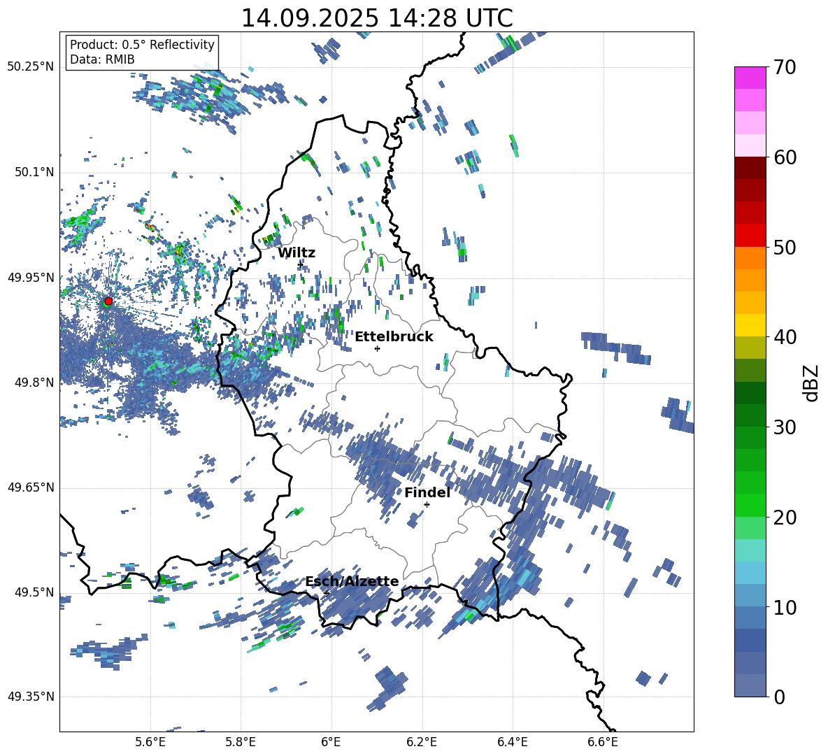
Task: Click the magenta top colorbar segment
Action: tap(750, 78)
